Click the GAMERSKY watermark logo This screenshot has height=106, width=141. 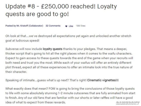pyautogui.click(x=128, y=103)
